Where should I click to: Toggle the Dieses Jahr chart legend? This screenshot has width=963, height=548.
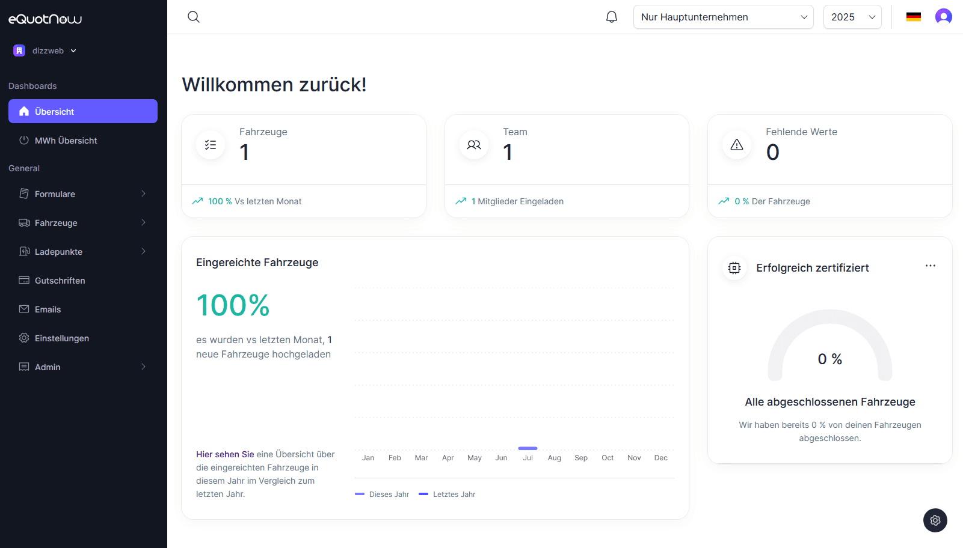pos(383,495)
